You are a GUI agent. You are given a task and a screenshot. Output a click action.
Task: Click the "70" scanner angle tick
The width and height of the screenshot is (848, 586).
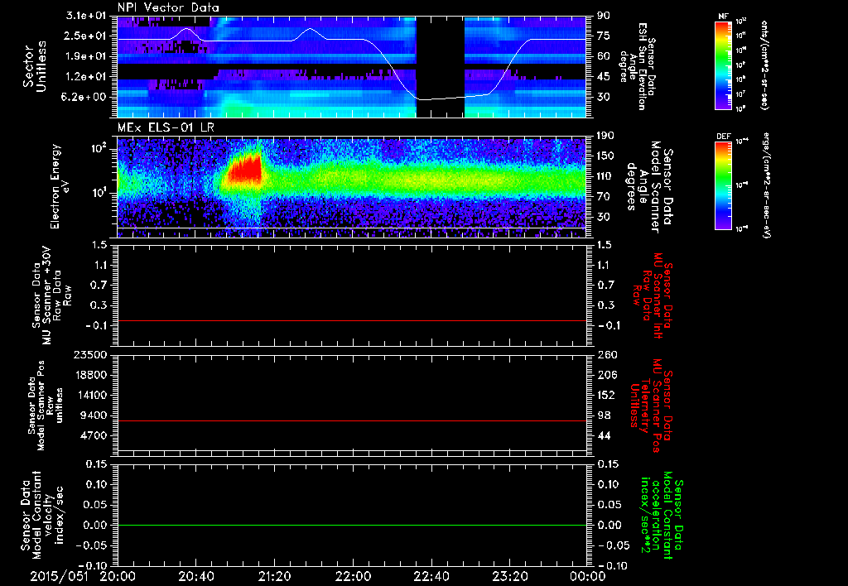tap(603, 197)
